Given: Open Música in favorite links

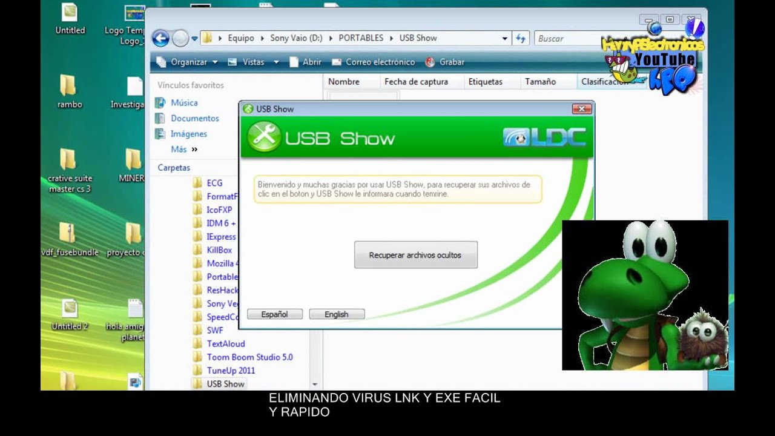Looking at the screenshot, I should pyautogui.click(x=184, y=103).
